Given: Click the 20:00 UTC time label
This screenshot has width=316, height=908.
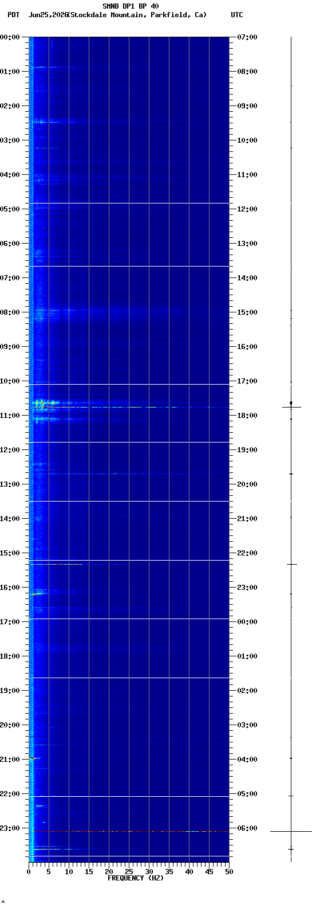Looking at the screenshot, I should (247, 484).
